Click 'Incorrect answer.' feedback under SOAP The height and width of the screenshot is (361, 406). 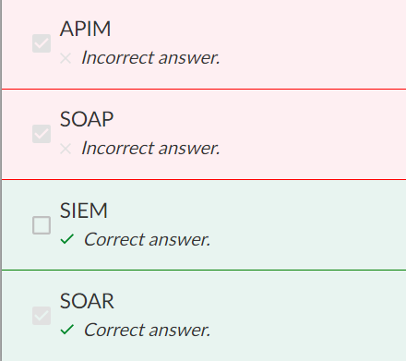click(150, 148)
